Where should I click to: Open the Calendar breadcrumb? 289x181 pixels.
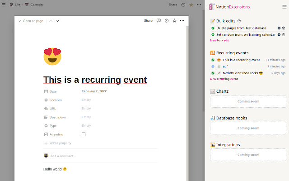[x=34, y=5]
